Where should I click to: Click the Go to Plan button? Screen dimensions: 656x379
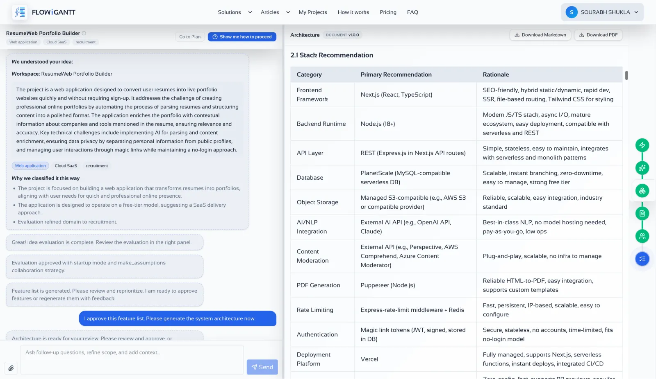tap(190, 37)
